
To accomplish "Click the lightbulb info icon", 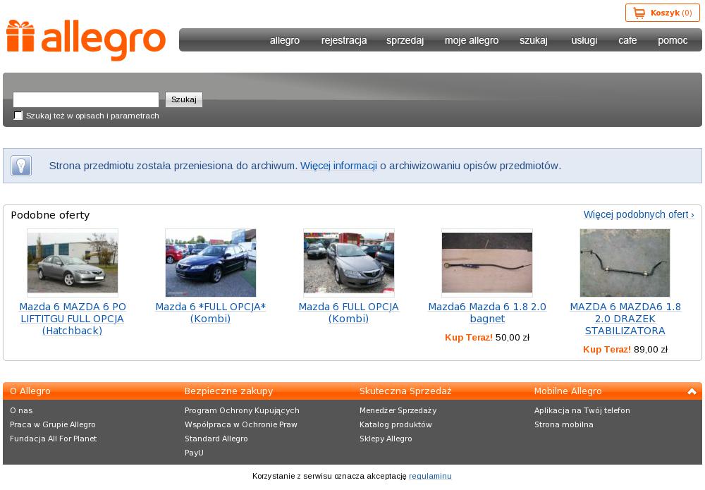I will point(21,166).
